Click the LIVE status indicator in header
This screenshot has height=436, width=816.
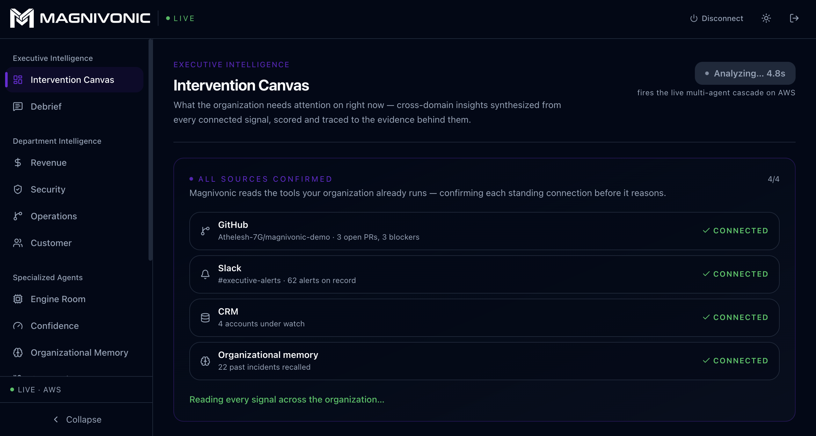click(x=180, y=18)
